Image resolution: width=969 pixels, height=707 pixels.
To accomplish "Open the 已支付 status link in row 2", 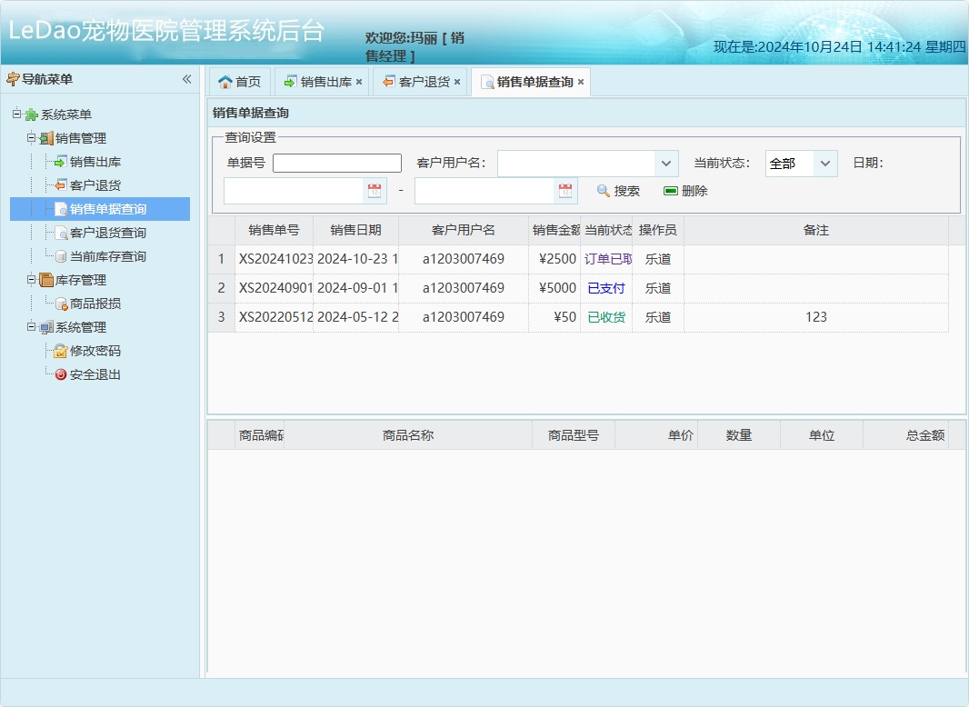I will click(606, 287).
